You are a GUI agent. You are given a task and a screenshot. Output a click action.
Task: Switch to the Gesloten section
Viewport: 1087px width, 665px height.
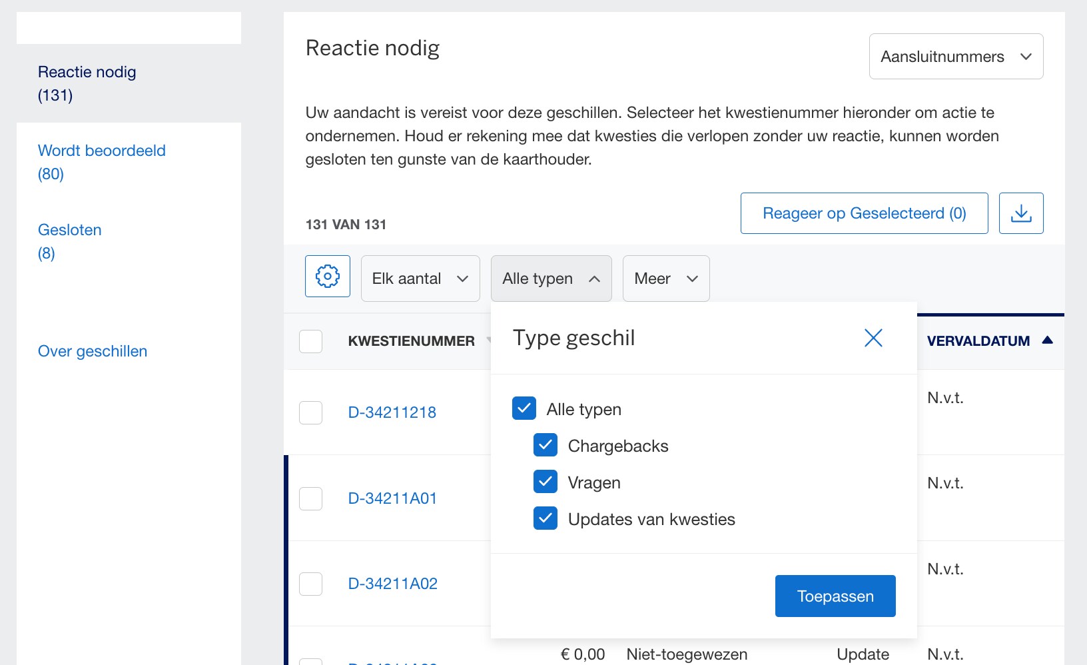tap(69, 229)
